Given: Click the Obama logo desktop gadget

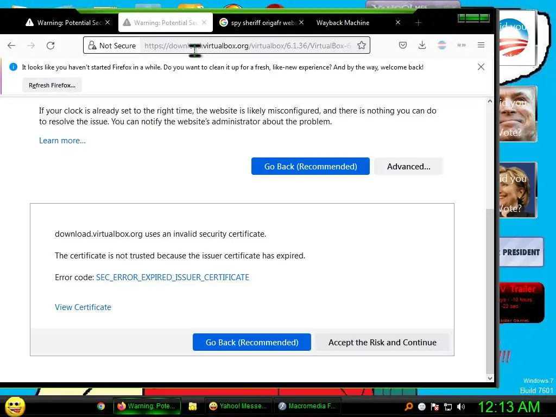Looking at the screenshot, I should (x=517, y=37).
